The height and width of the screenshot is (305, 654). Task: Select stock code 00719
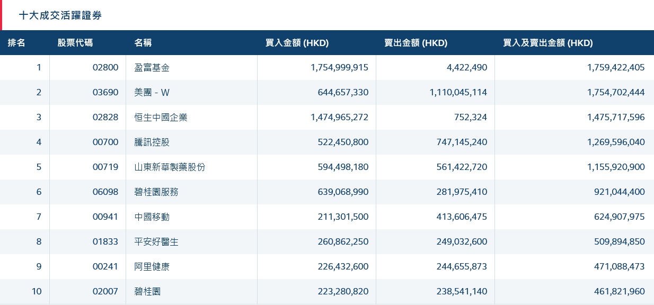105,167
